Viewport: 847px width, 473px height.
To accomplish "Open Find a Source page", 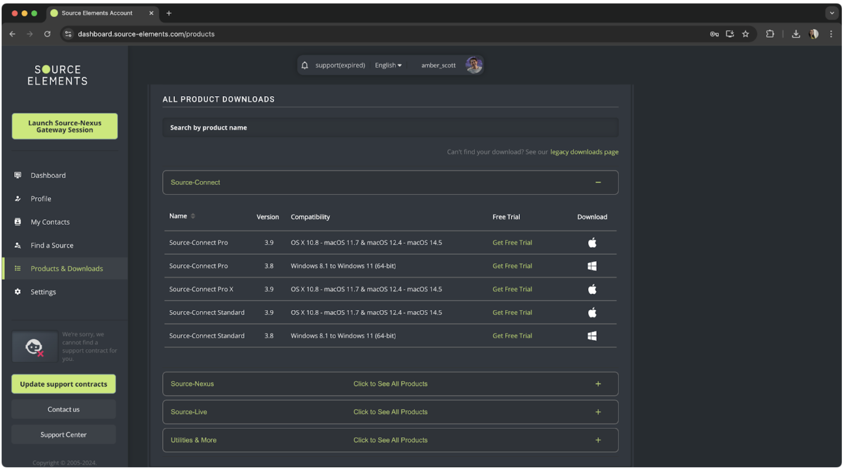I will tap(52, 245).
